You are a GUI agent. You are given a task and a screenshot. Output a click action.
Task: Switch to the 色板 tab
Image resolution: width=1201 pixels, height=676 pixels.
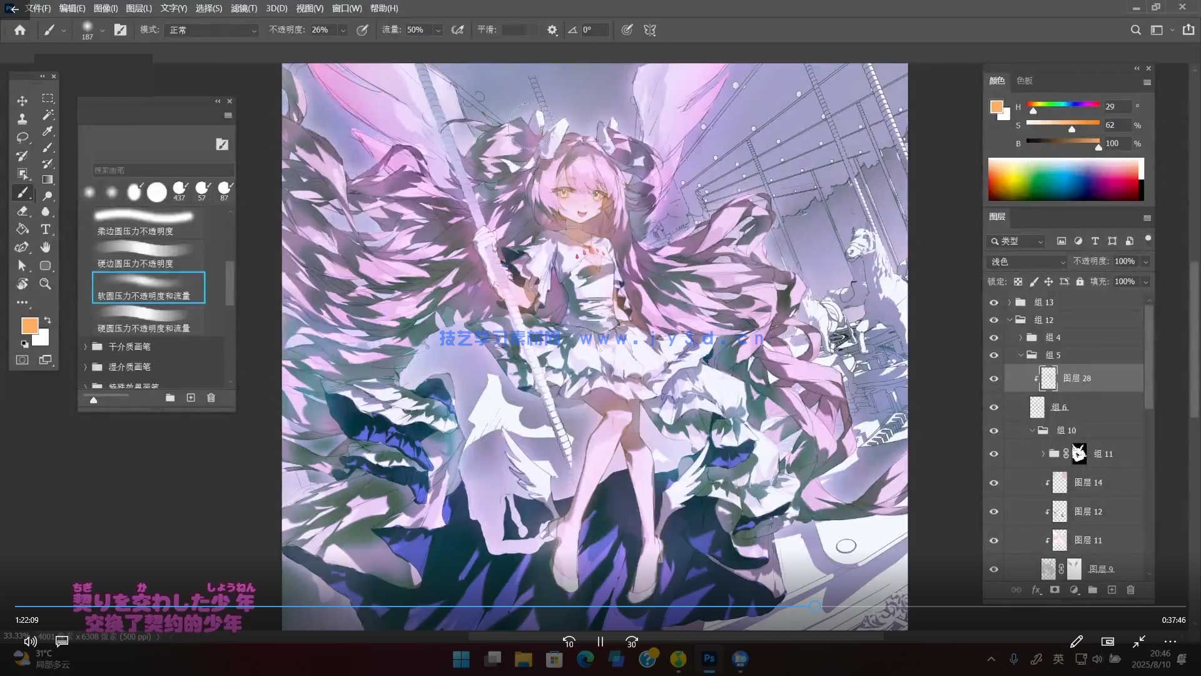point(1024,81)
